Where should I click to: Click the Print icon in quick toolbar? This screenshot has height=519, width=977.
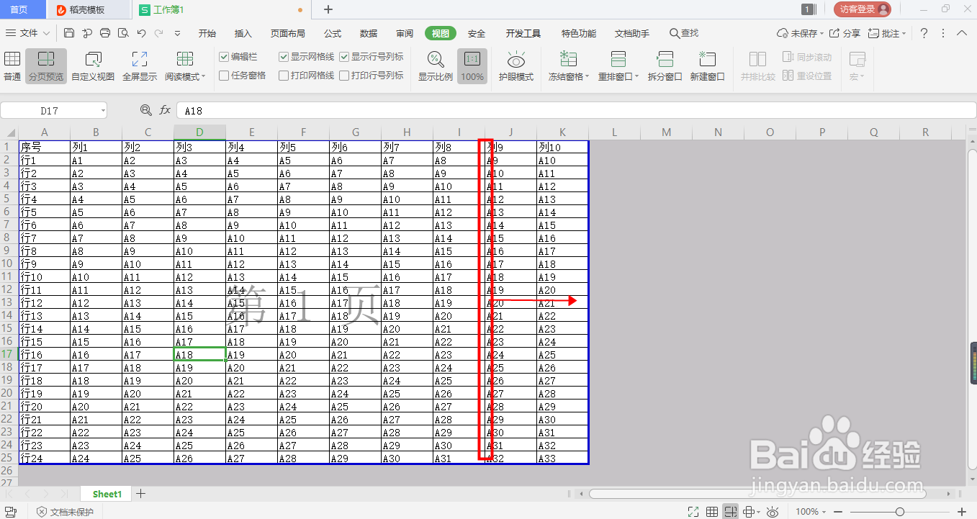(x=105, y=33)
